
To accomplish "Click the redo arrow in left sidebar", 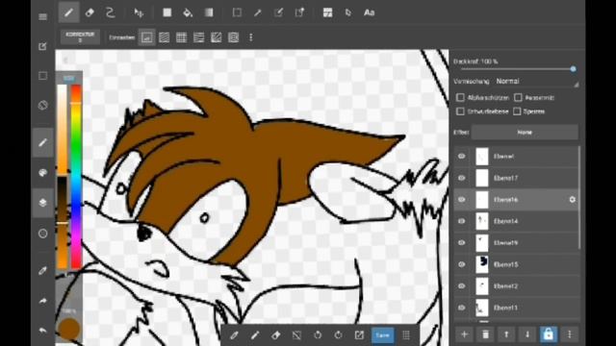I will click(x=42, y=301).
